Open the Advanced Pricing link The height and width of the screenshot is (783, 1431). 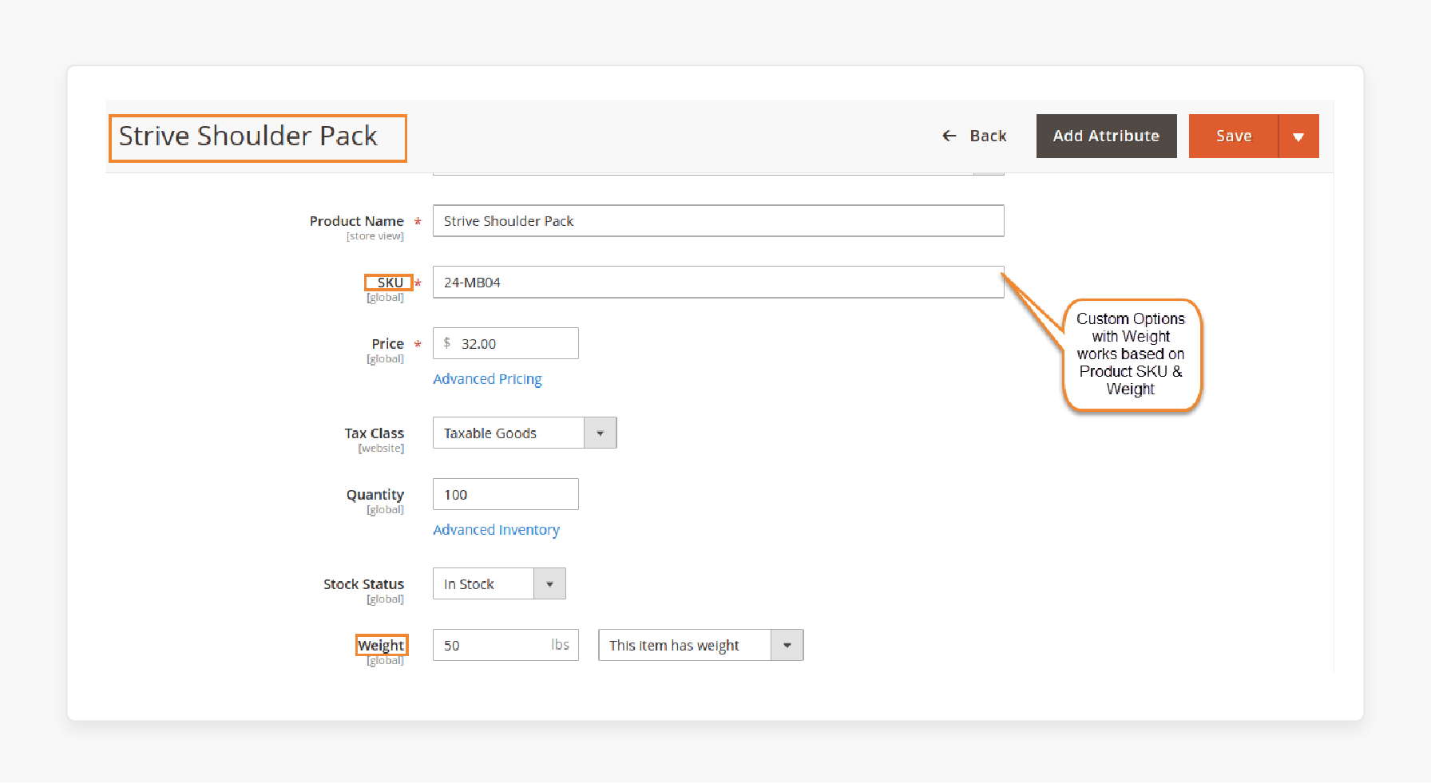[487, 379]
